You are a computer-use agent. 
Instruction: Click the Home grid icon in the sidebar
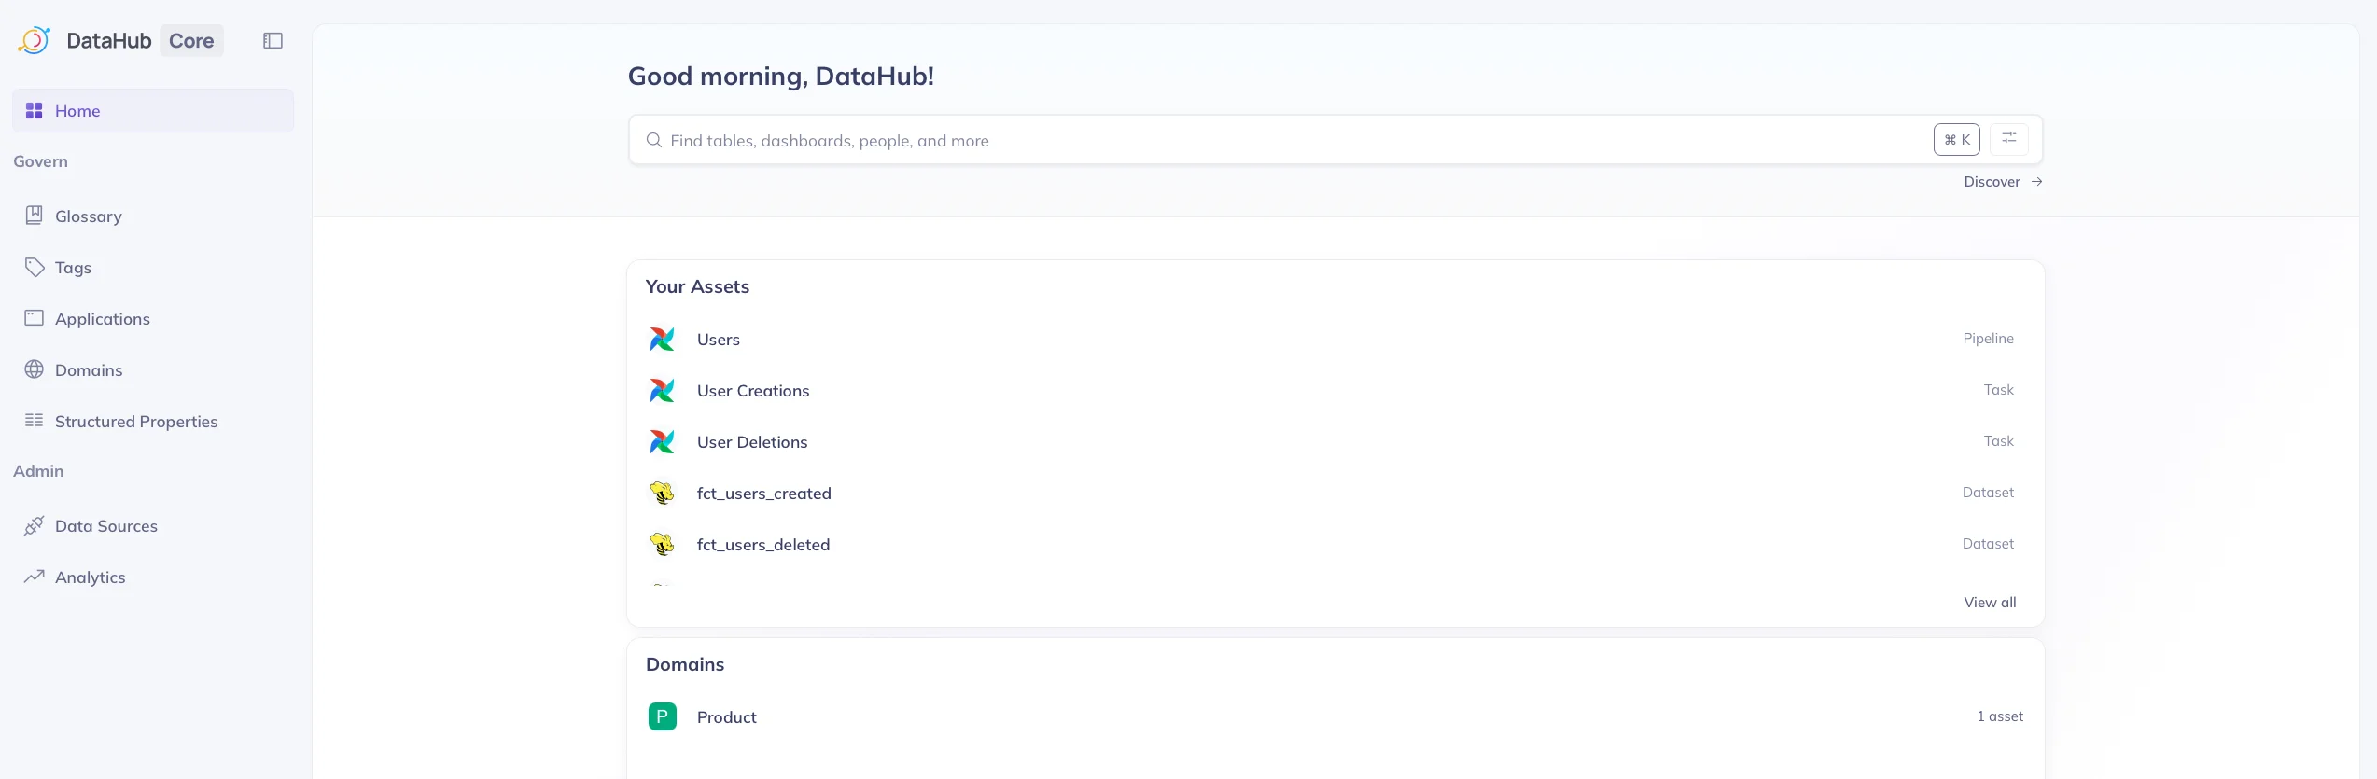pyautogui.click(x=35, y=110)
